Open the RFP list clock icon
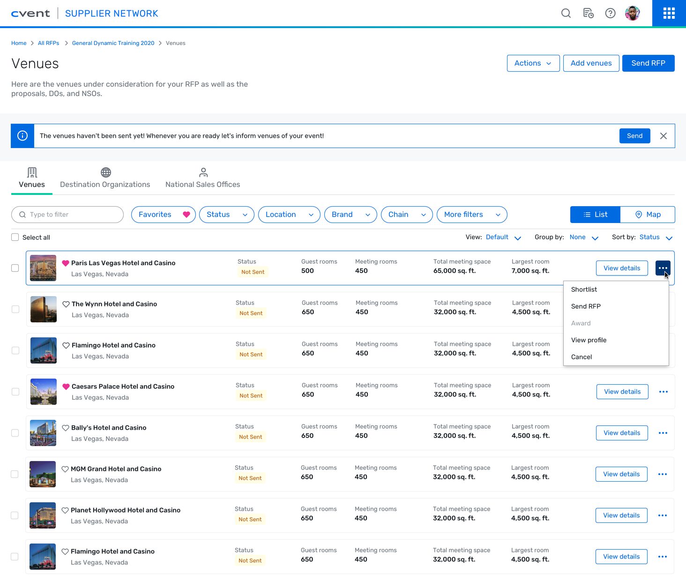This screenshot has width=686, height=581. pos(588,13)
